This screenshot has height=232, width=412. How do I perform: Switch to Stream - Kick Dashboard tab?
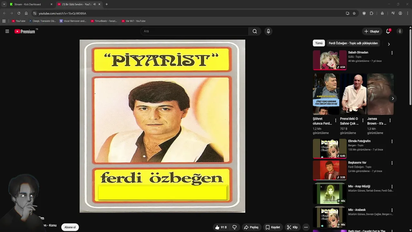[31, 4]
